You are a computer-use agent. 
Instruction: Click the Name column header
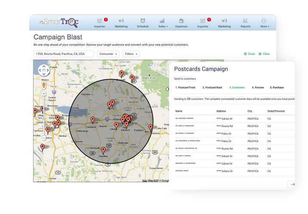[x=179, y=111]
